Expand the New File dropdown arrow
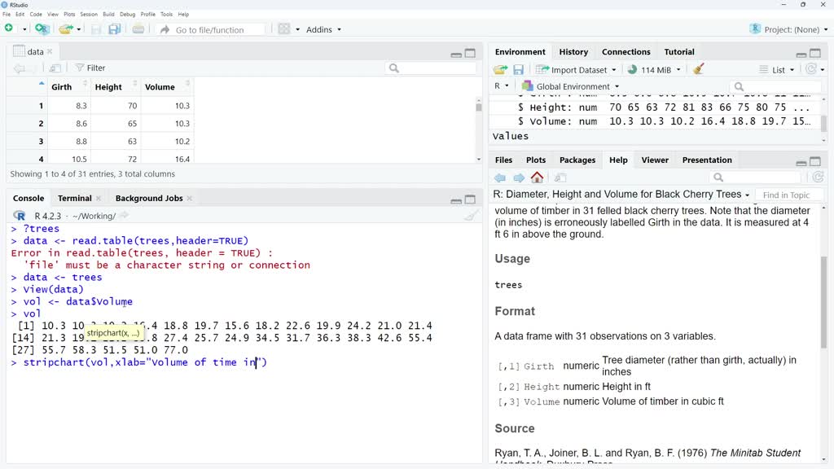The width and height of the screenshot is (834, 469). 24,30
